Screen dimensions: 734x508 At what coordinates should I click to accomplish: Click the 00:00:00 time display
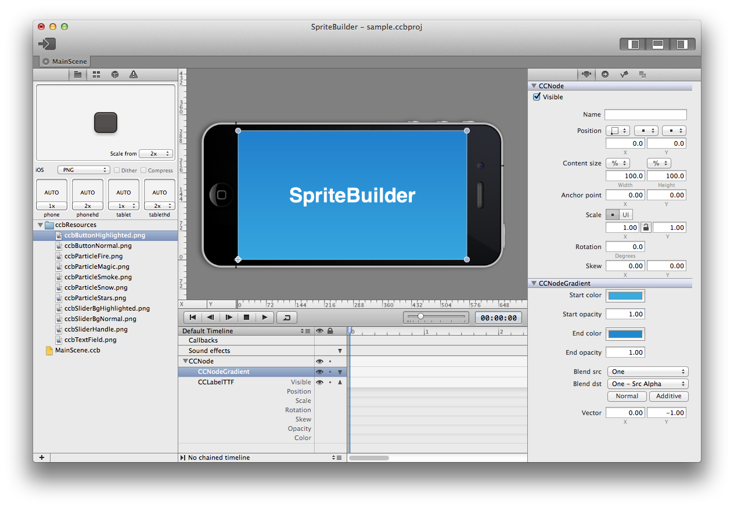point(498,318)
